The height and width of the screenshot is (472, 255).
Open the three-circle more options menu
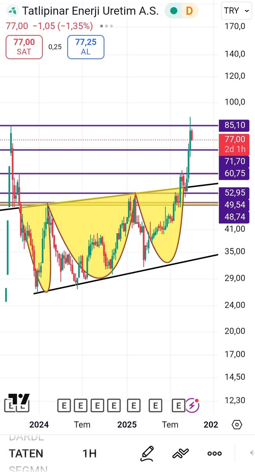[215, 454]
